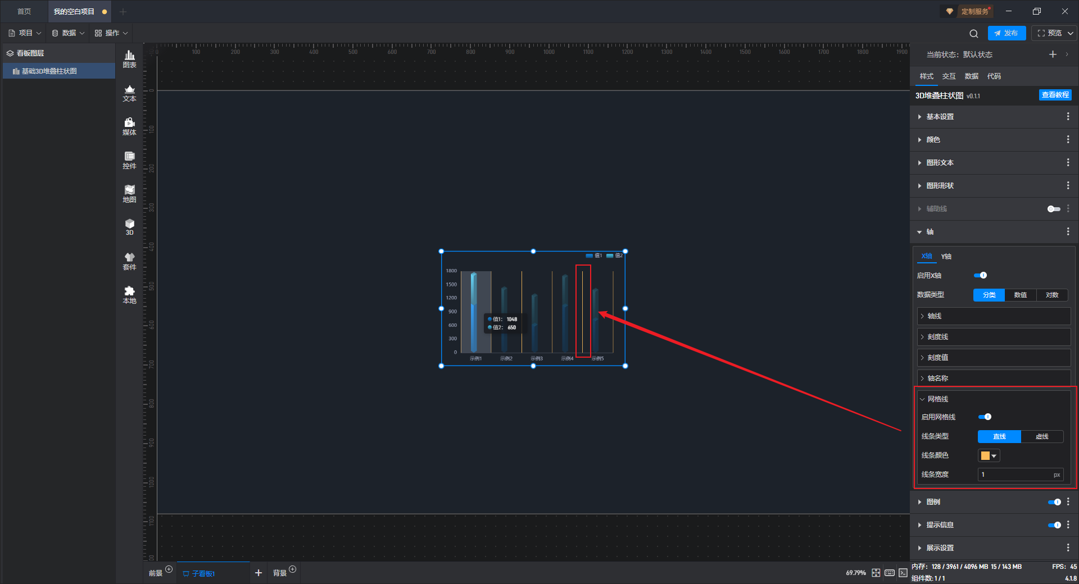
Task: Open 图形形状 more options menu
Action: 1068,185
